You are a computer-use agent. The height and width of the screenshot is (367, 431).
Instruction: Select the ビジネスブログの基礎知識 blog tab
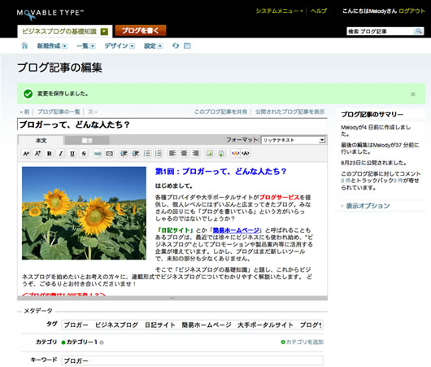[59, 32]
